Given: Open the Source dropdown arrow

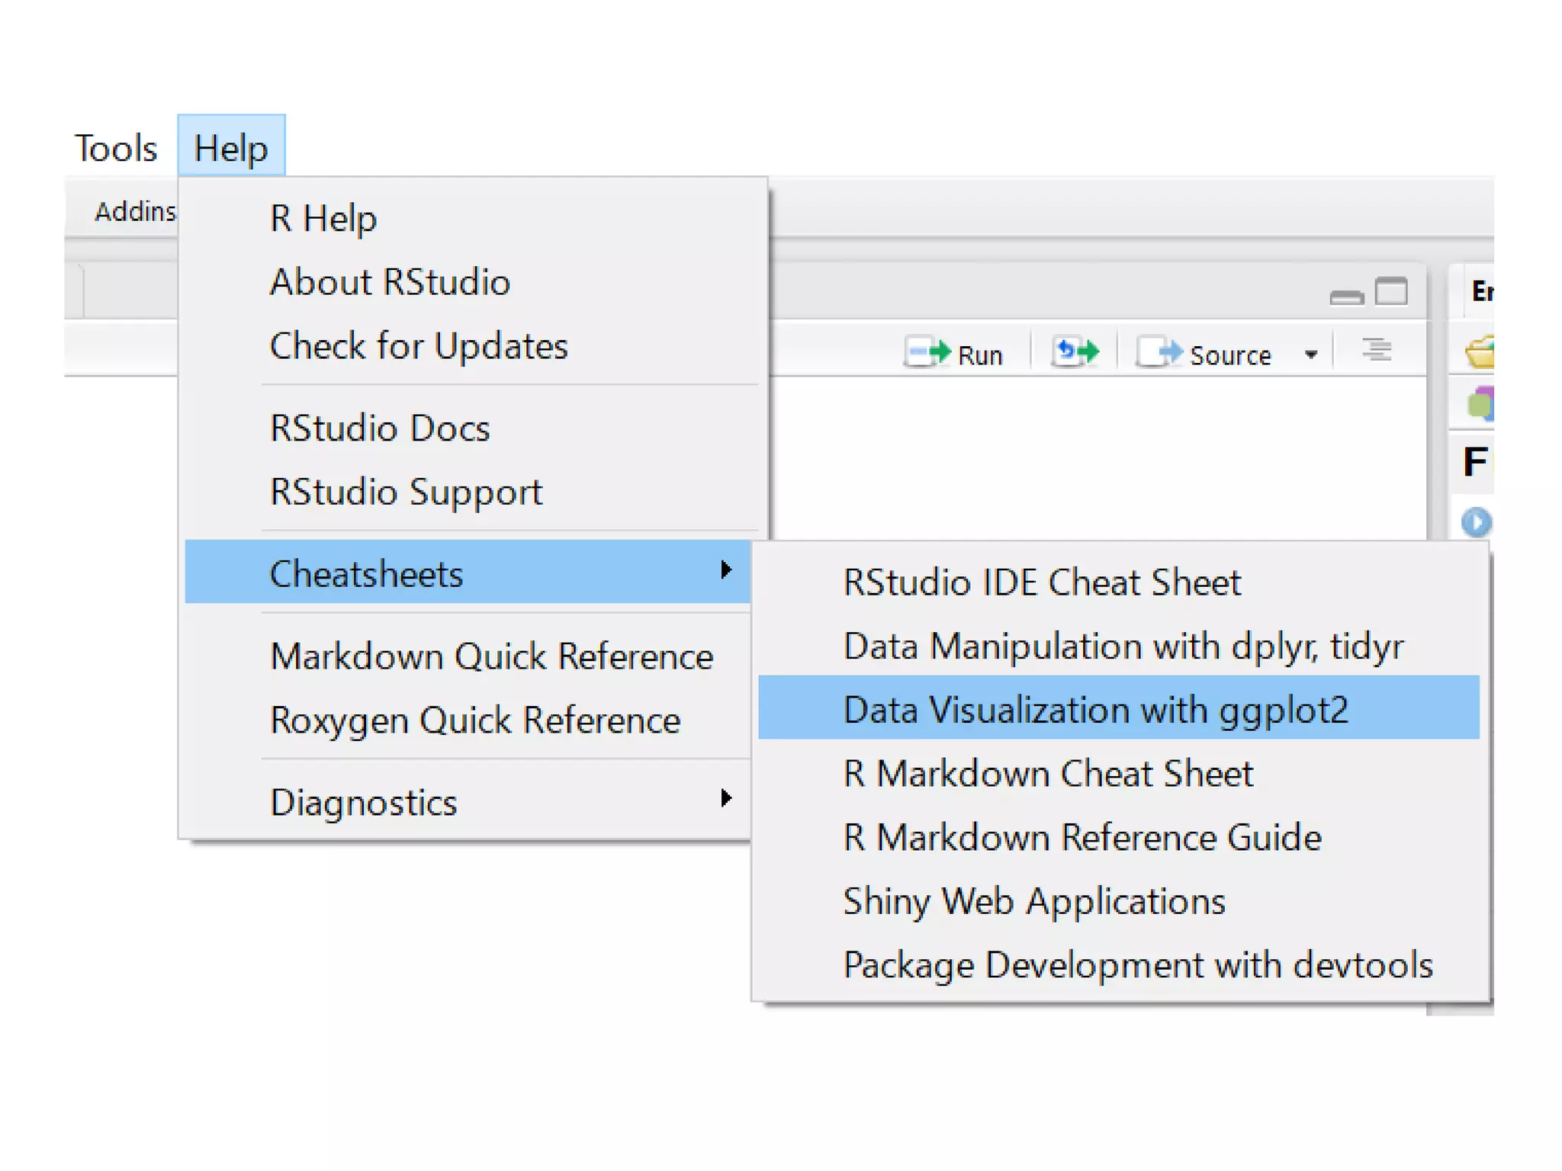Looking at the screenshot, I should point(1311,355).
